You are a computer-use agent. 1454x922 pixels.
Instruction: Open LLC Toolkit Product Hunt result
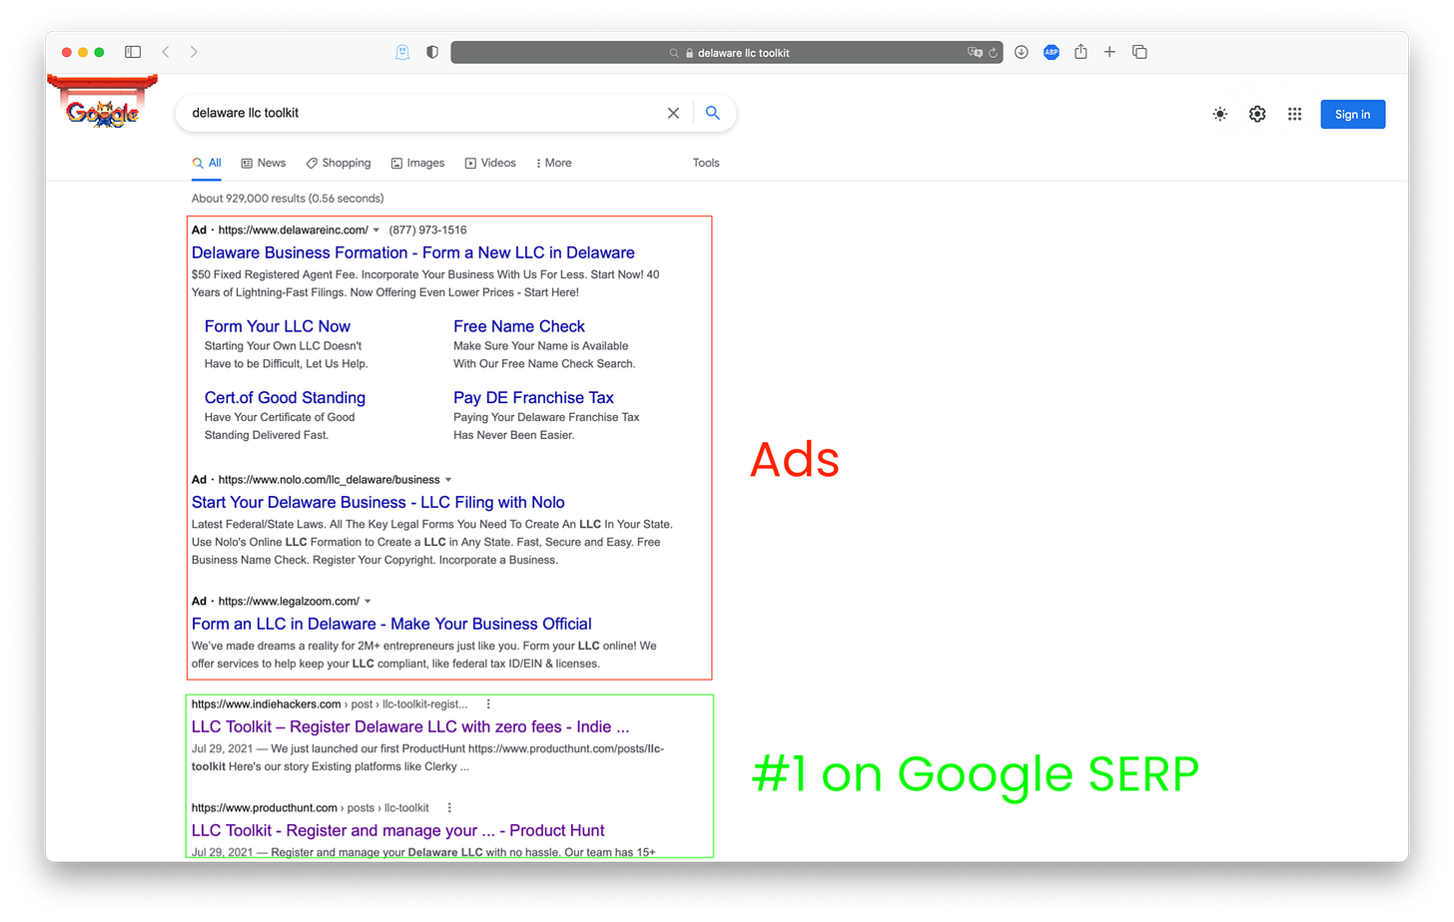click(397, 830)
